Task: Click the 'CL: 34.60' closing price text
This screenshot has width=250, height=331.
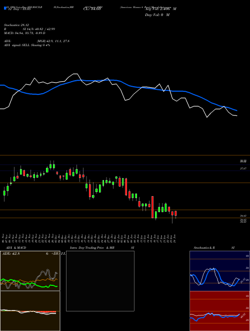Action: pos(92,9)
